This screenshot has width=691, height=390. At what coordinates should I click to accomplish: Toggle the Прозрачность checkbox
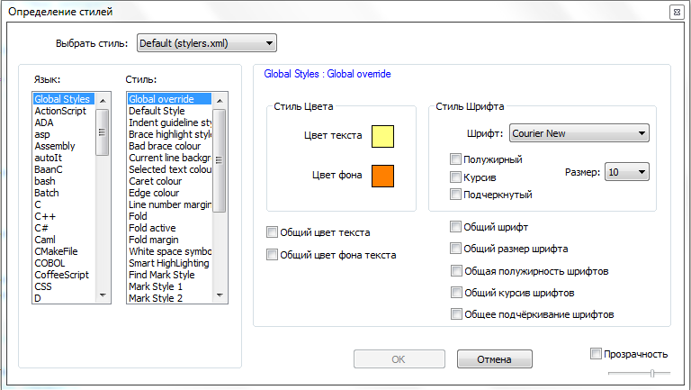point(596,353)
